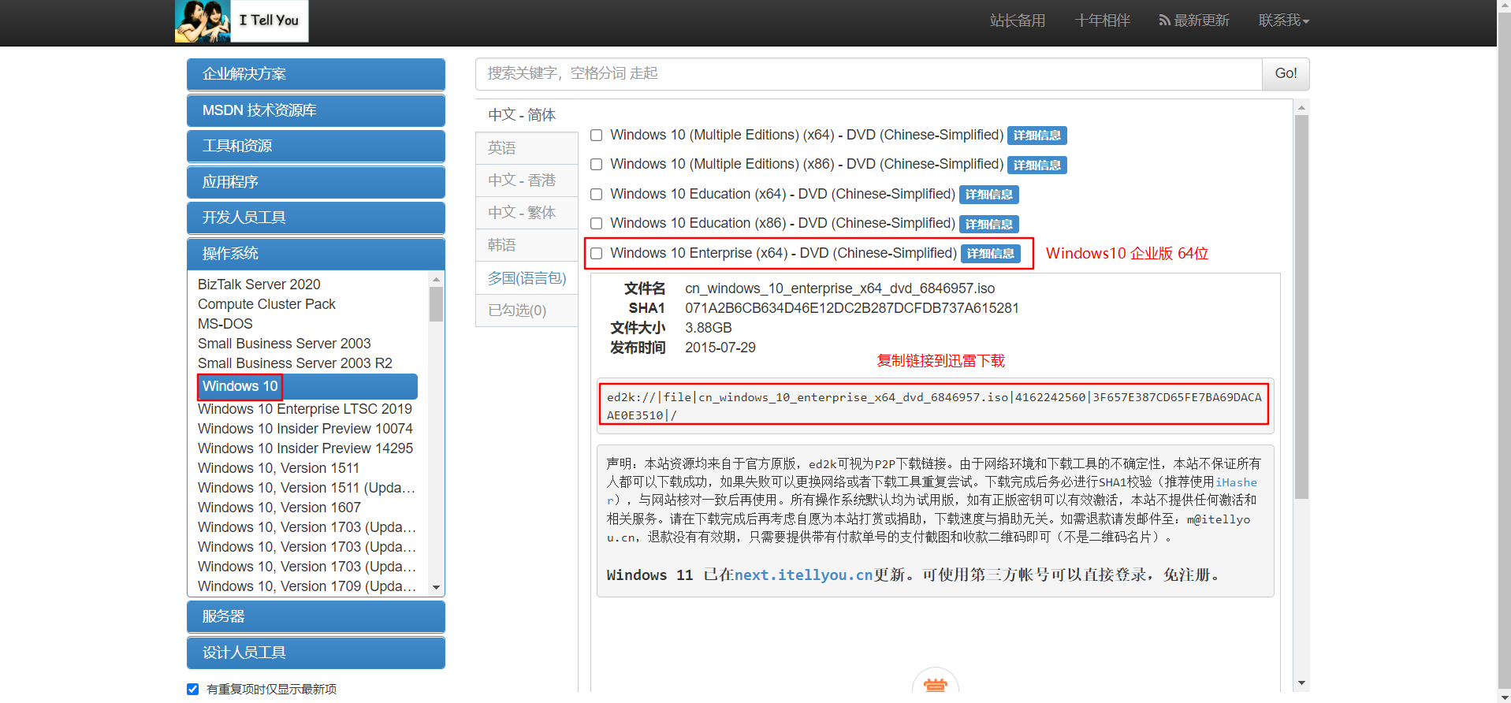1511x703 pixels.
Task: Show 详细信息 for Education x64
Action: coord(988,195)
